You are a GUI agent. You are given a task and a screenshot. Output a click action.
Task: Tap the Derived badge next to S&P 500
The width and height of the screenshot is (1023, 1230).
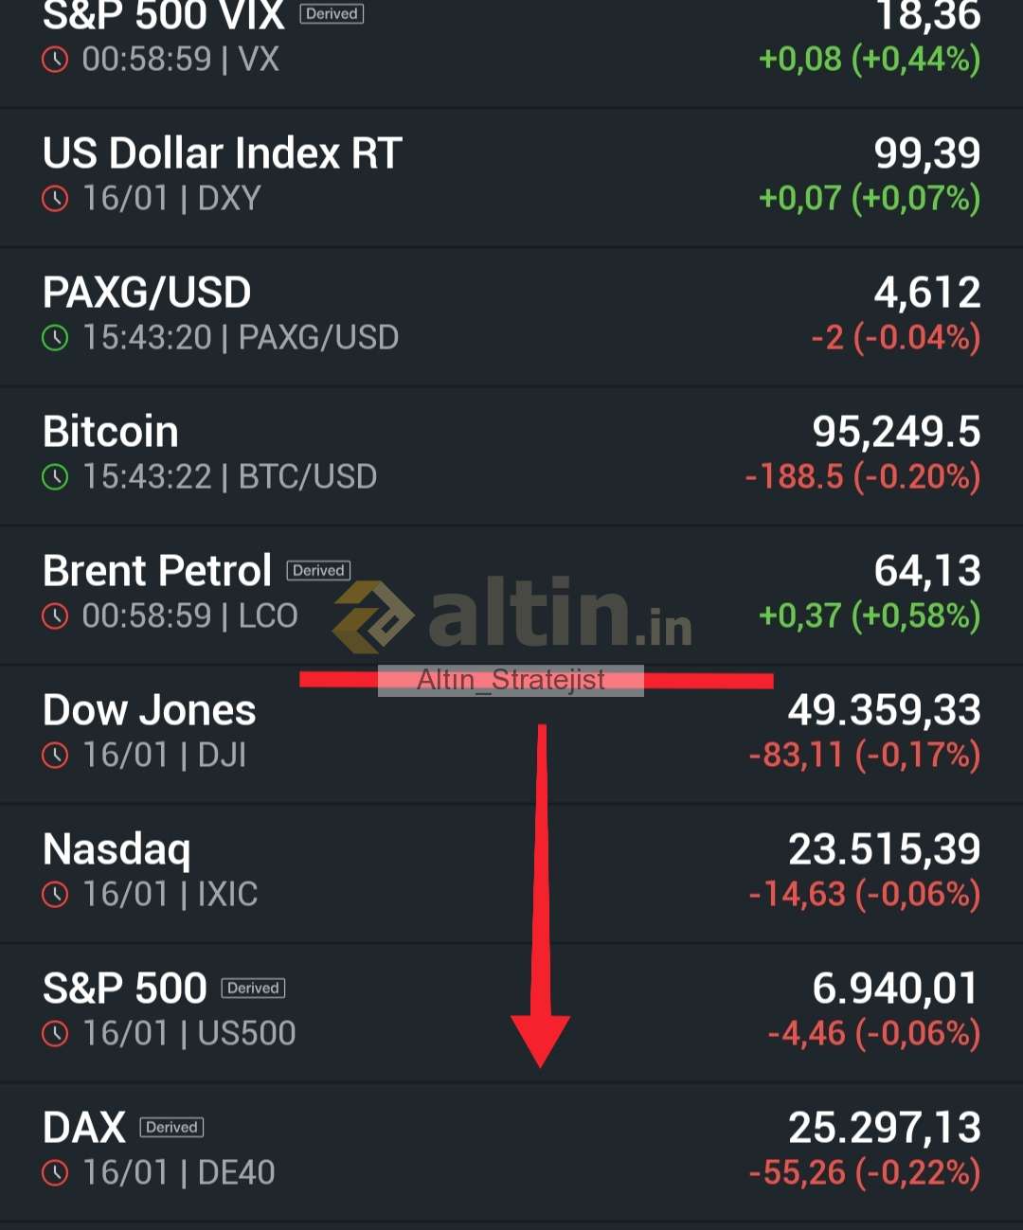253,988
